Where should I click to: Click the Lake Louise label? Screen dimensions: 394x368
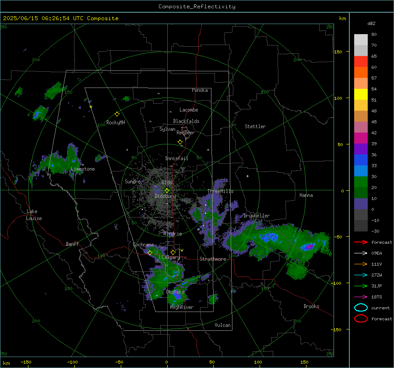pos(34,215)
